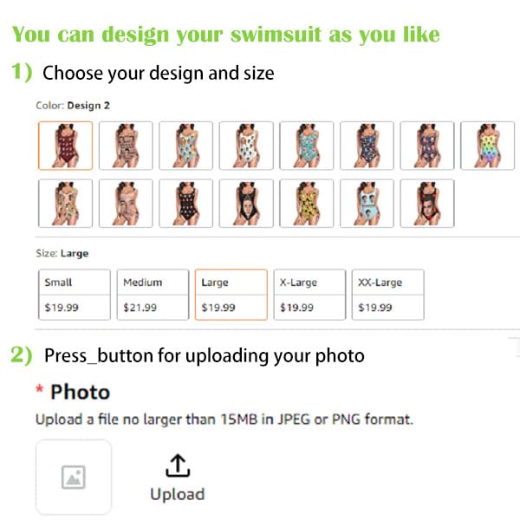
Task: Choose the rainbow gradient swimsuit design
Action: point(487,146)
